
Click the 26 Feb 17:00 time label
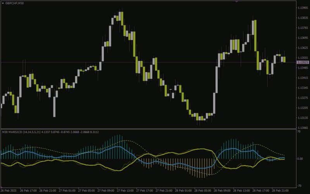tap(28, 191)
